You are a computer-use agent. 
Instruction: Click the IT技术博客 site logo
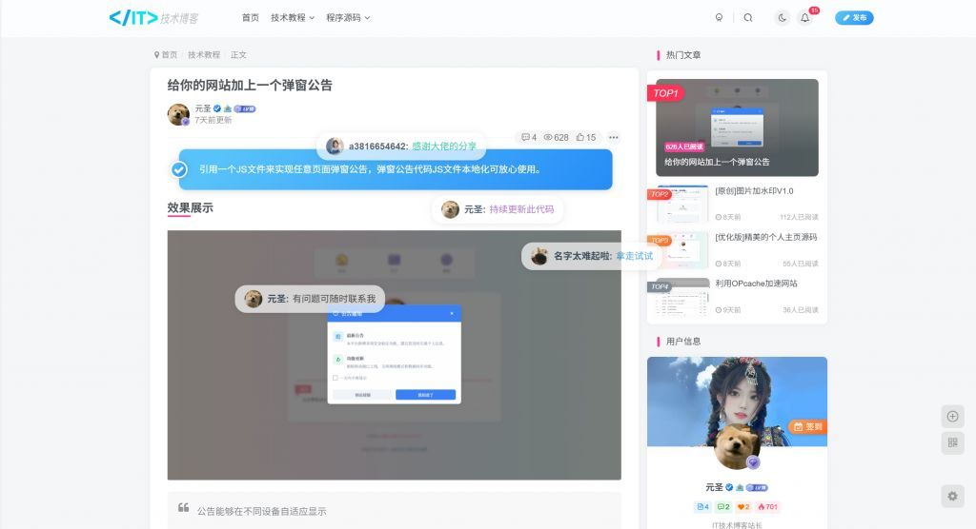coord(153,17)
